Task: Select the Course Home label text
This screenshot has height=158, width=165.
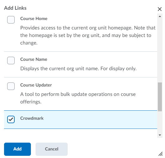Action: pos(34,18)
